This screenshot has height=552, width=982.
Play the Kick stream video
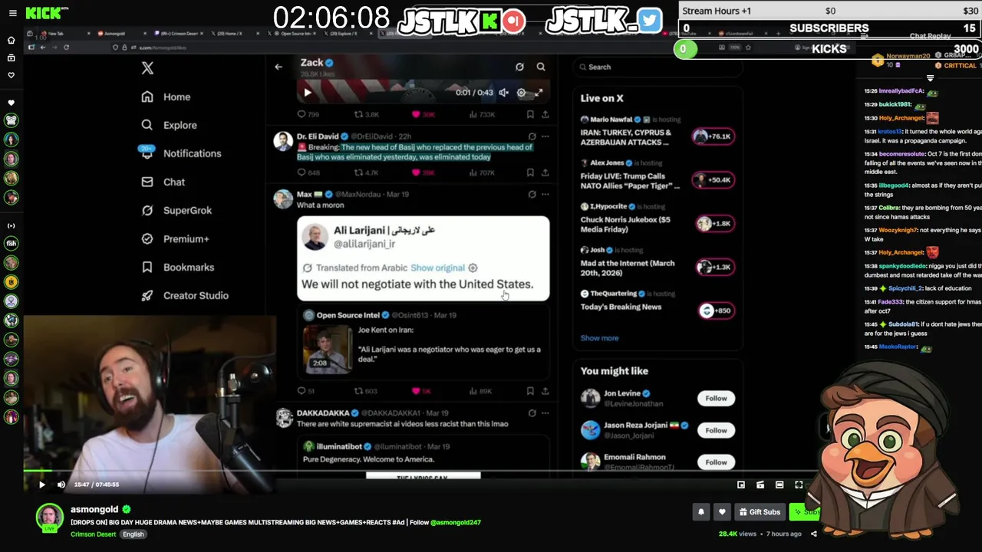tap(41, 485)
